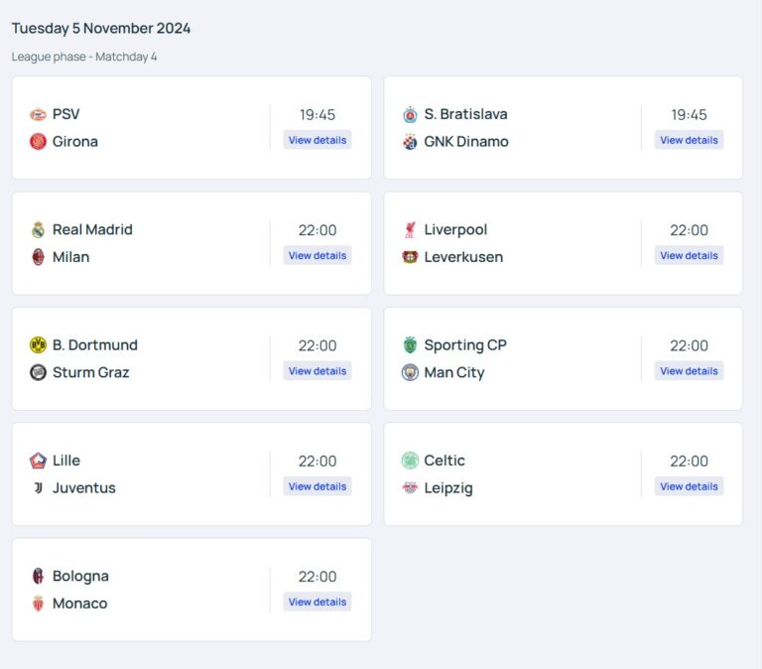
Task: View details for Real Madrid vs Milan
Action: click(x=317, y=255)
